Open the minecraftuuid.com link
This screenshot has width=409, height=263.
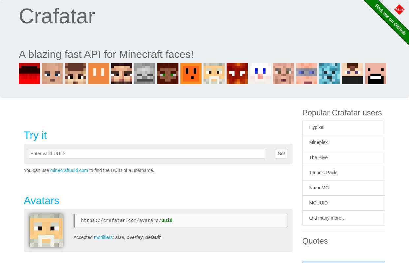tap(69, 170)
